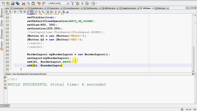The width and height of the screenshot is (197, 111).
Task: Click the New Project icon
Action: (x=8, y=3)
